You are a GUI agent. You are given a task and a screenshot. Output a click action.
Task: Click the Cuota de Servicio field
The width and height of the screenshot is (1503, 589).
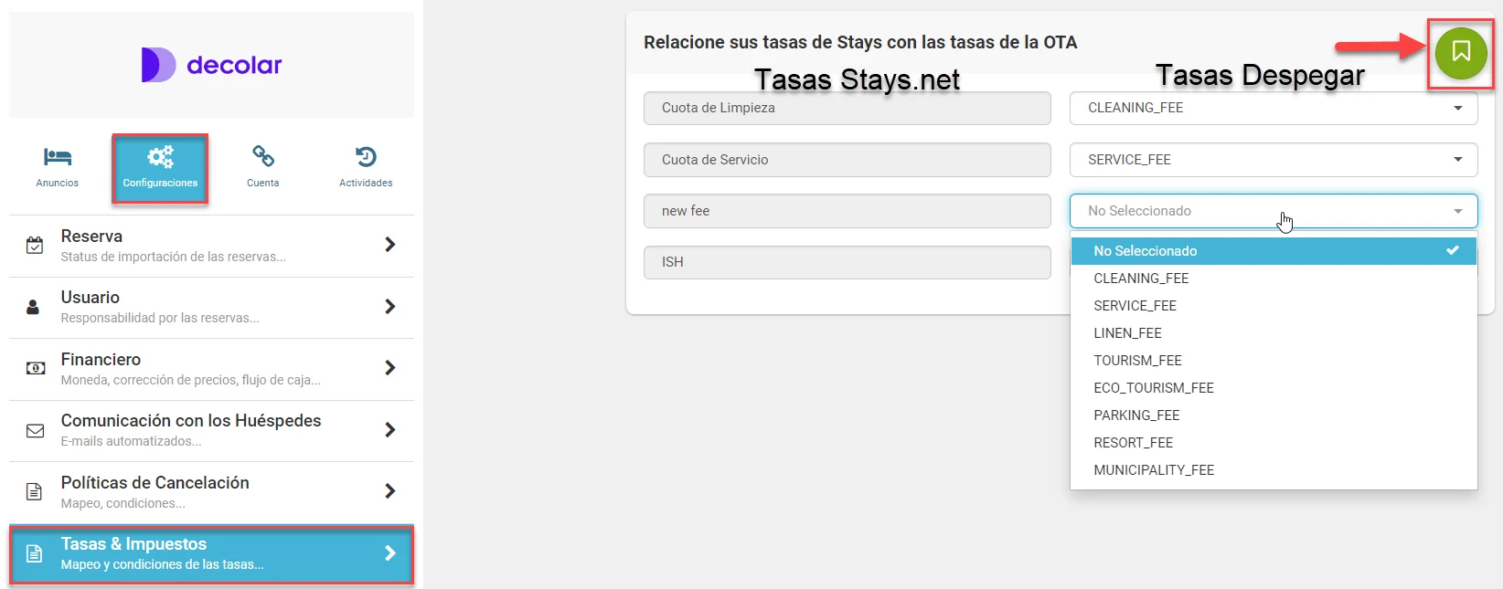point(847,160)
